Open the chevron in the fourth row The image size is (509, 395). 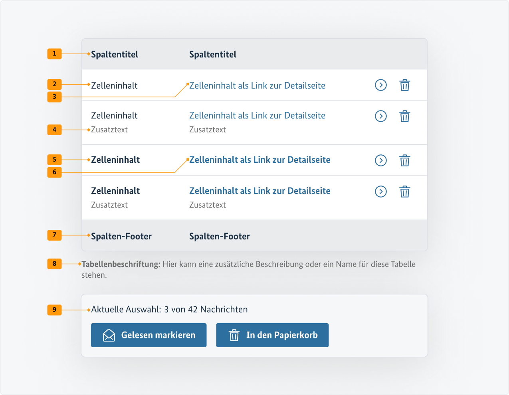click(x=380, y=192)
